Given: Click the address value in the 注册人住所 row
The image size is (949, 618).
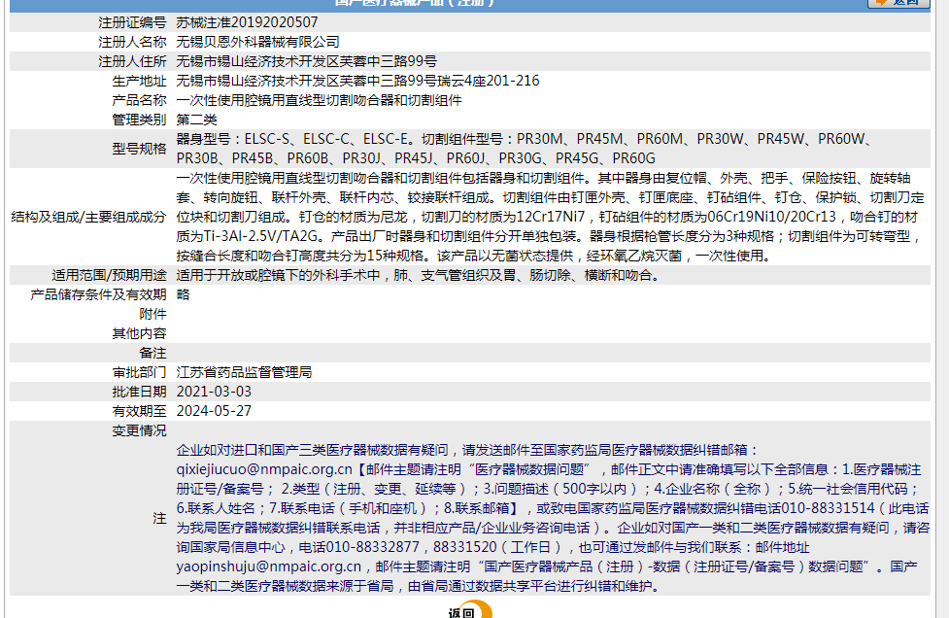Looking at the screenshot, I should 306,61.
